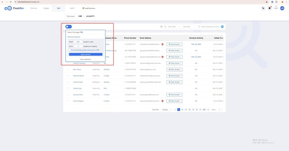
Task: Open the phone dialer icon
Action: 263,8
